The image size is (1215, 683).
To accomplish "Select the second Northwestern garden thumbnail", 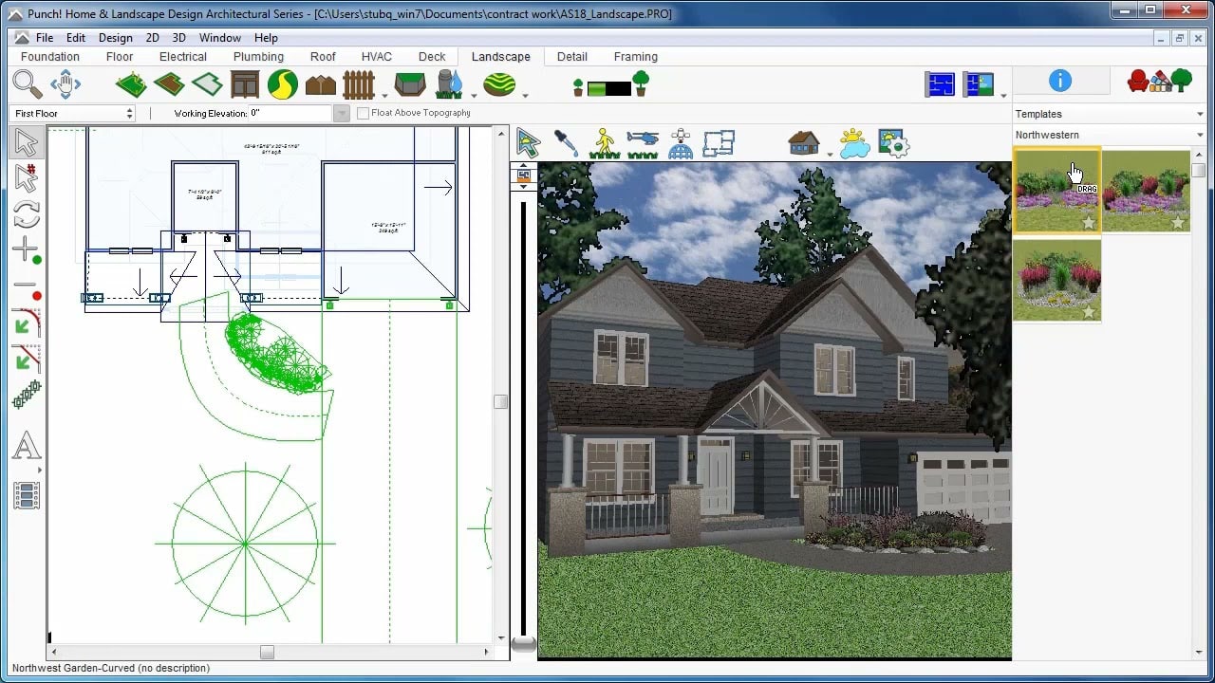I will pyautogui.click(x=1146, y=190).
